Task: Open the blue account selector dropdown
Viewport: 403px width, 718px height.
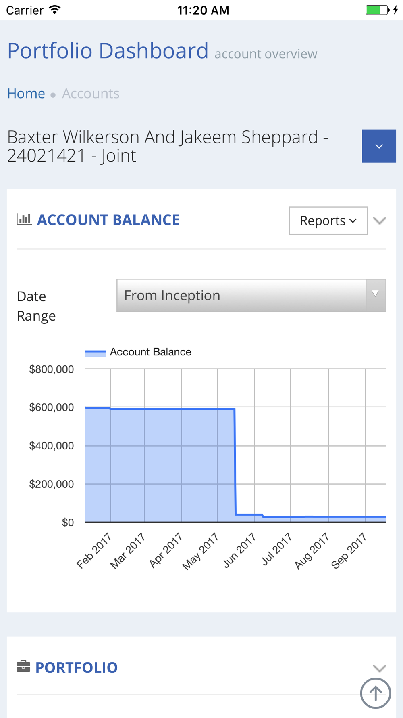Action: [379, 146]
